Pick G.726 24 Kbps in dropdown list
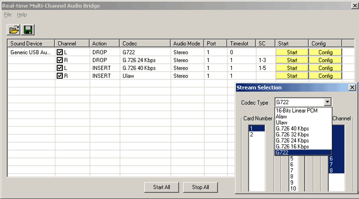The height and width of the screenshot is (199, 359). [x=303, y=141]
